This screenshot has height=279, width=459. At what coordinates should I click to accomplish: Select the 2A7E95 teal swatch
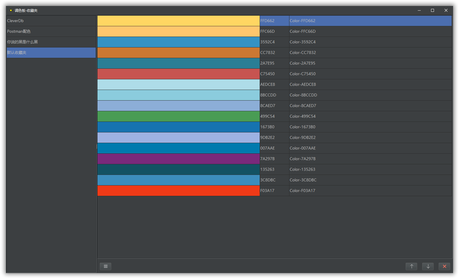[x=178, y=63]
